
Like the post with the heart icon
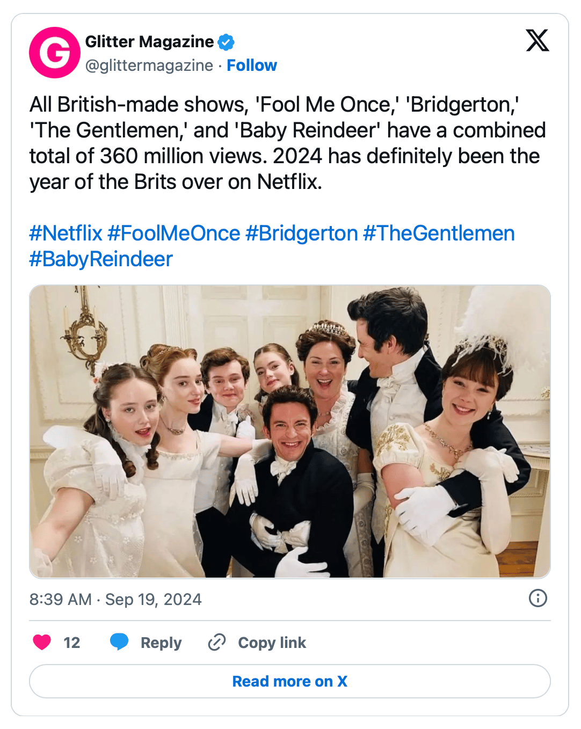[x=42, y=642]
